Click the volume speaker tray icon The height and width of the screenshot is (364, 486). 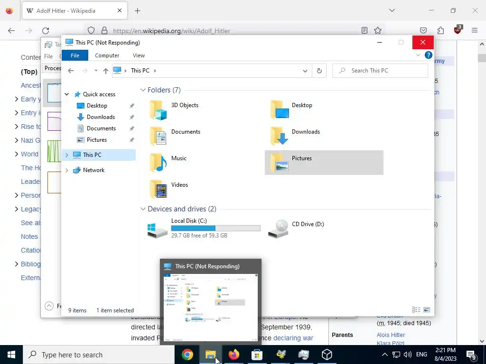pos(408,355)
